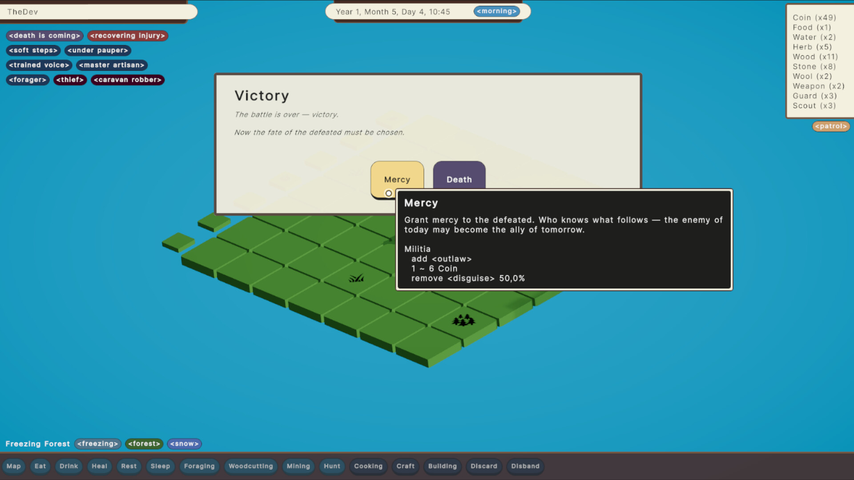Toggle the <patrol> mode indicator
The image size is (854, 480).
tap(831, 126)
